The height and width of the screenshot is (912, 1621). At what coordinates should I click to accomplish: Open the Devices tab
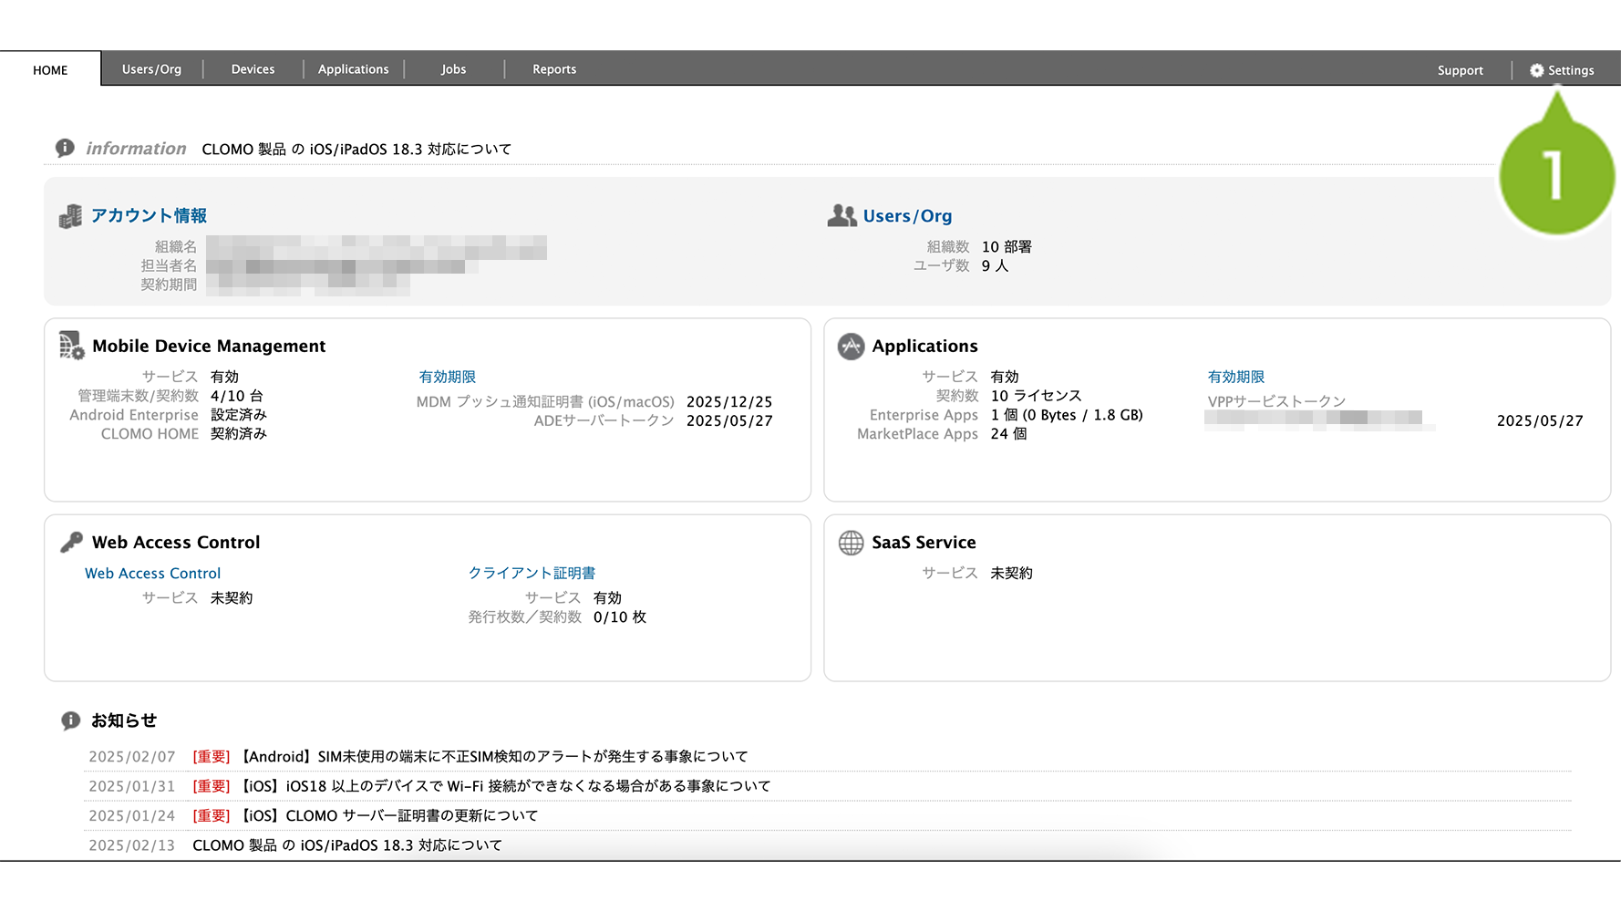253,69
